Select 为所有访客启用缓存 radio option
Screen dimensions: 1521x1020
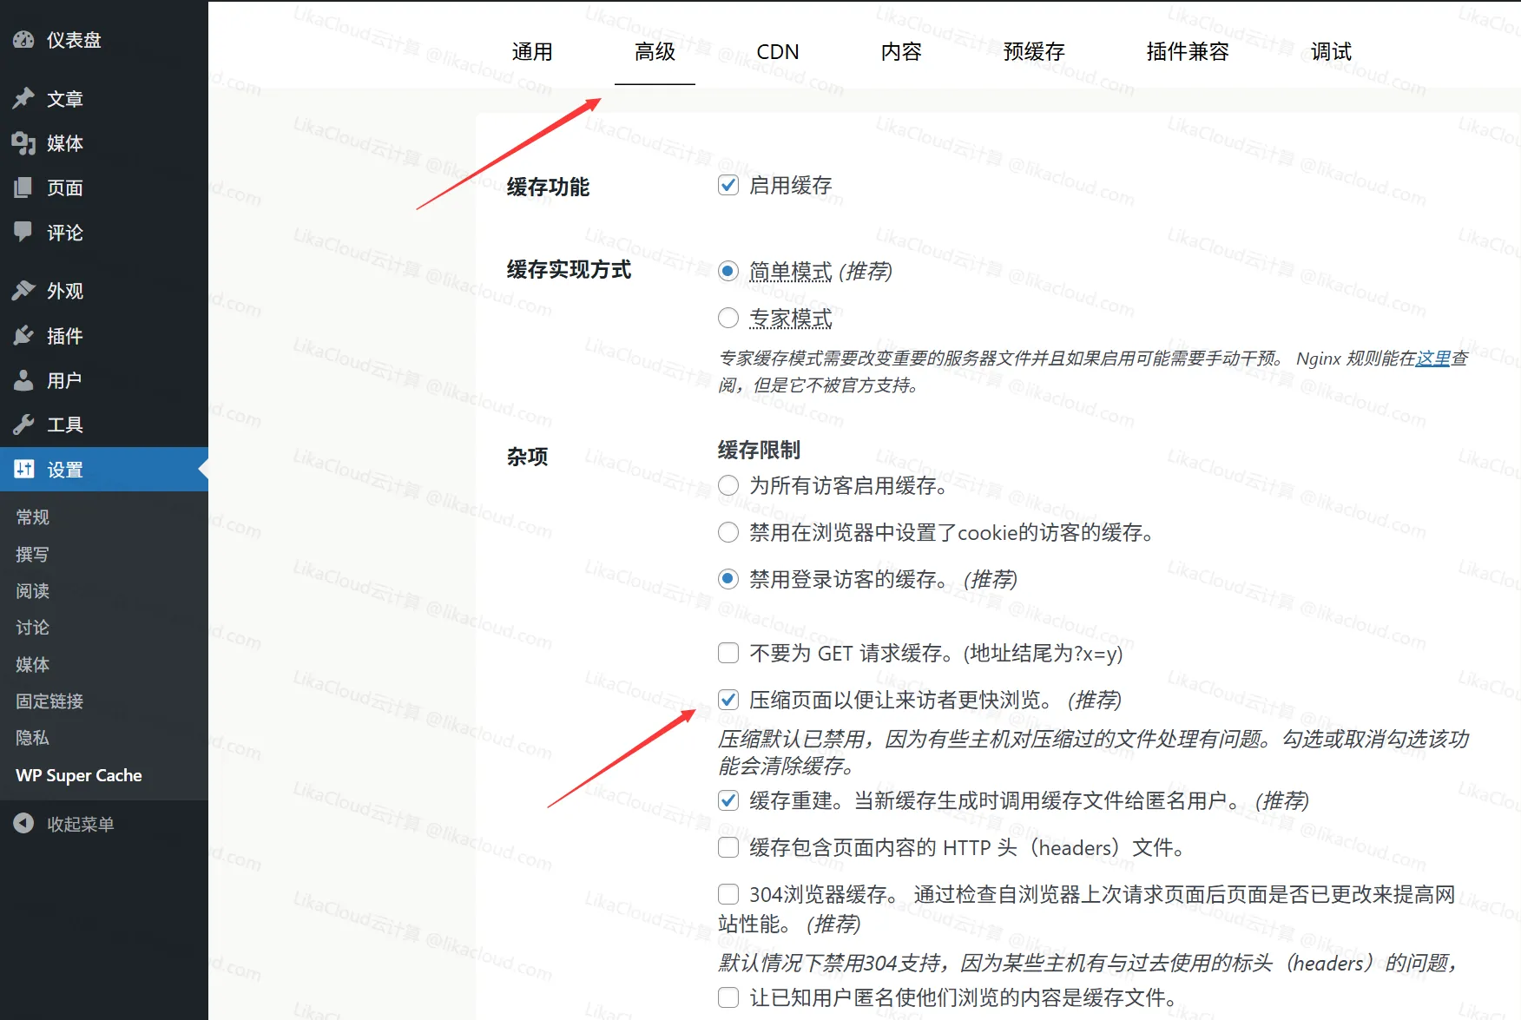728,486
